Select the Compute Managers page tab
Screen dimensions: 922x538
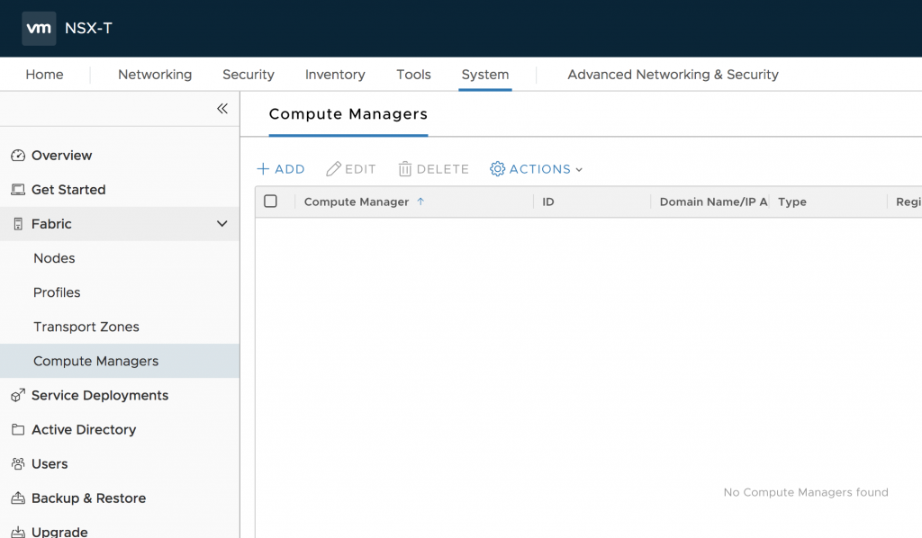click(x=348, y=114)
